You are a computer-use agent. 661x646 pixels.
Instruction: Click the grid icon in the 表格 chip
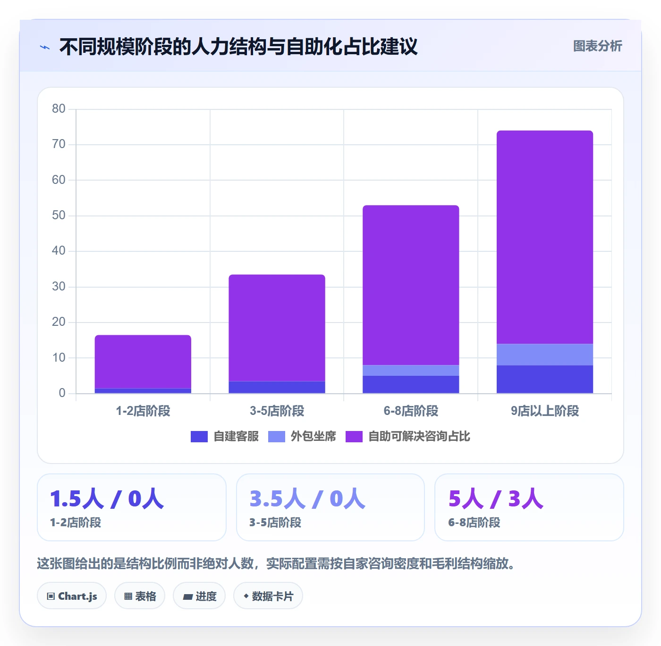128,596
